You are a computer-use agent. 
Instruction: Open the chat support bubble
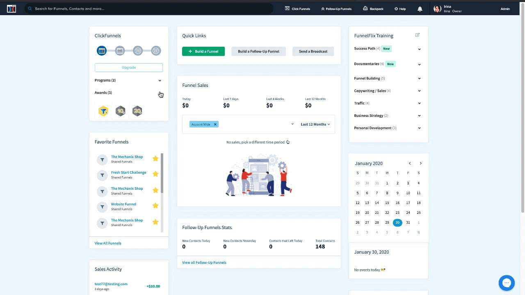507,283
